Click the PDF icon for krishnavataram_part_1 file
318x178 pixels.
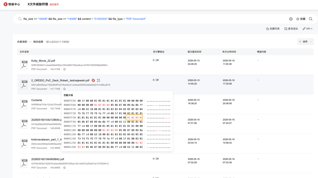tap(24, 144)
